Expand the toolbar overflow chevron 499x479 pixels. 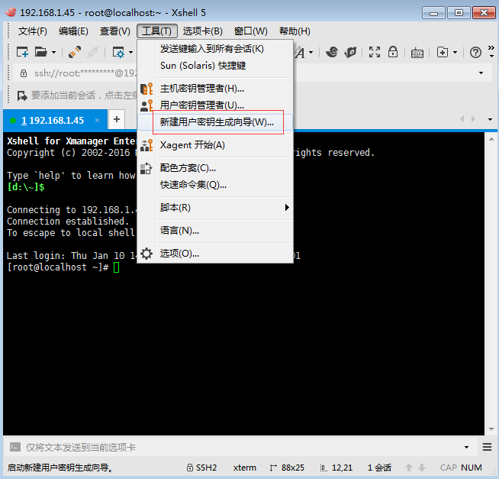click(491, 51)
